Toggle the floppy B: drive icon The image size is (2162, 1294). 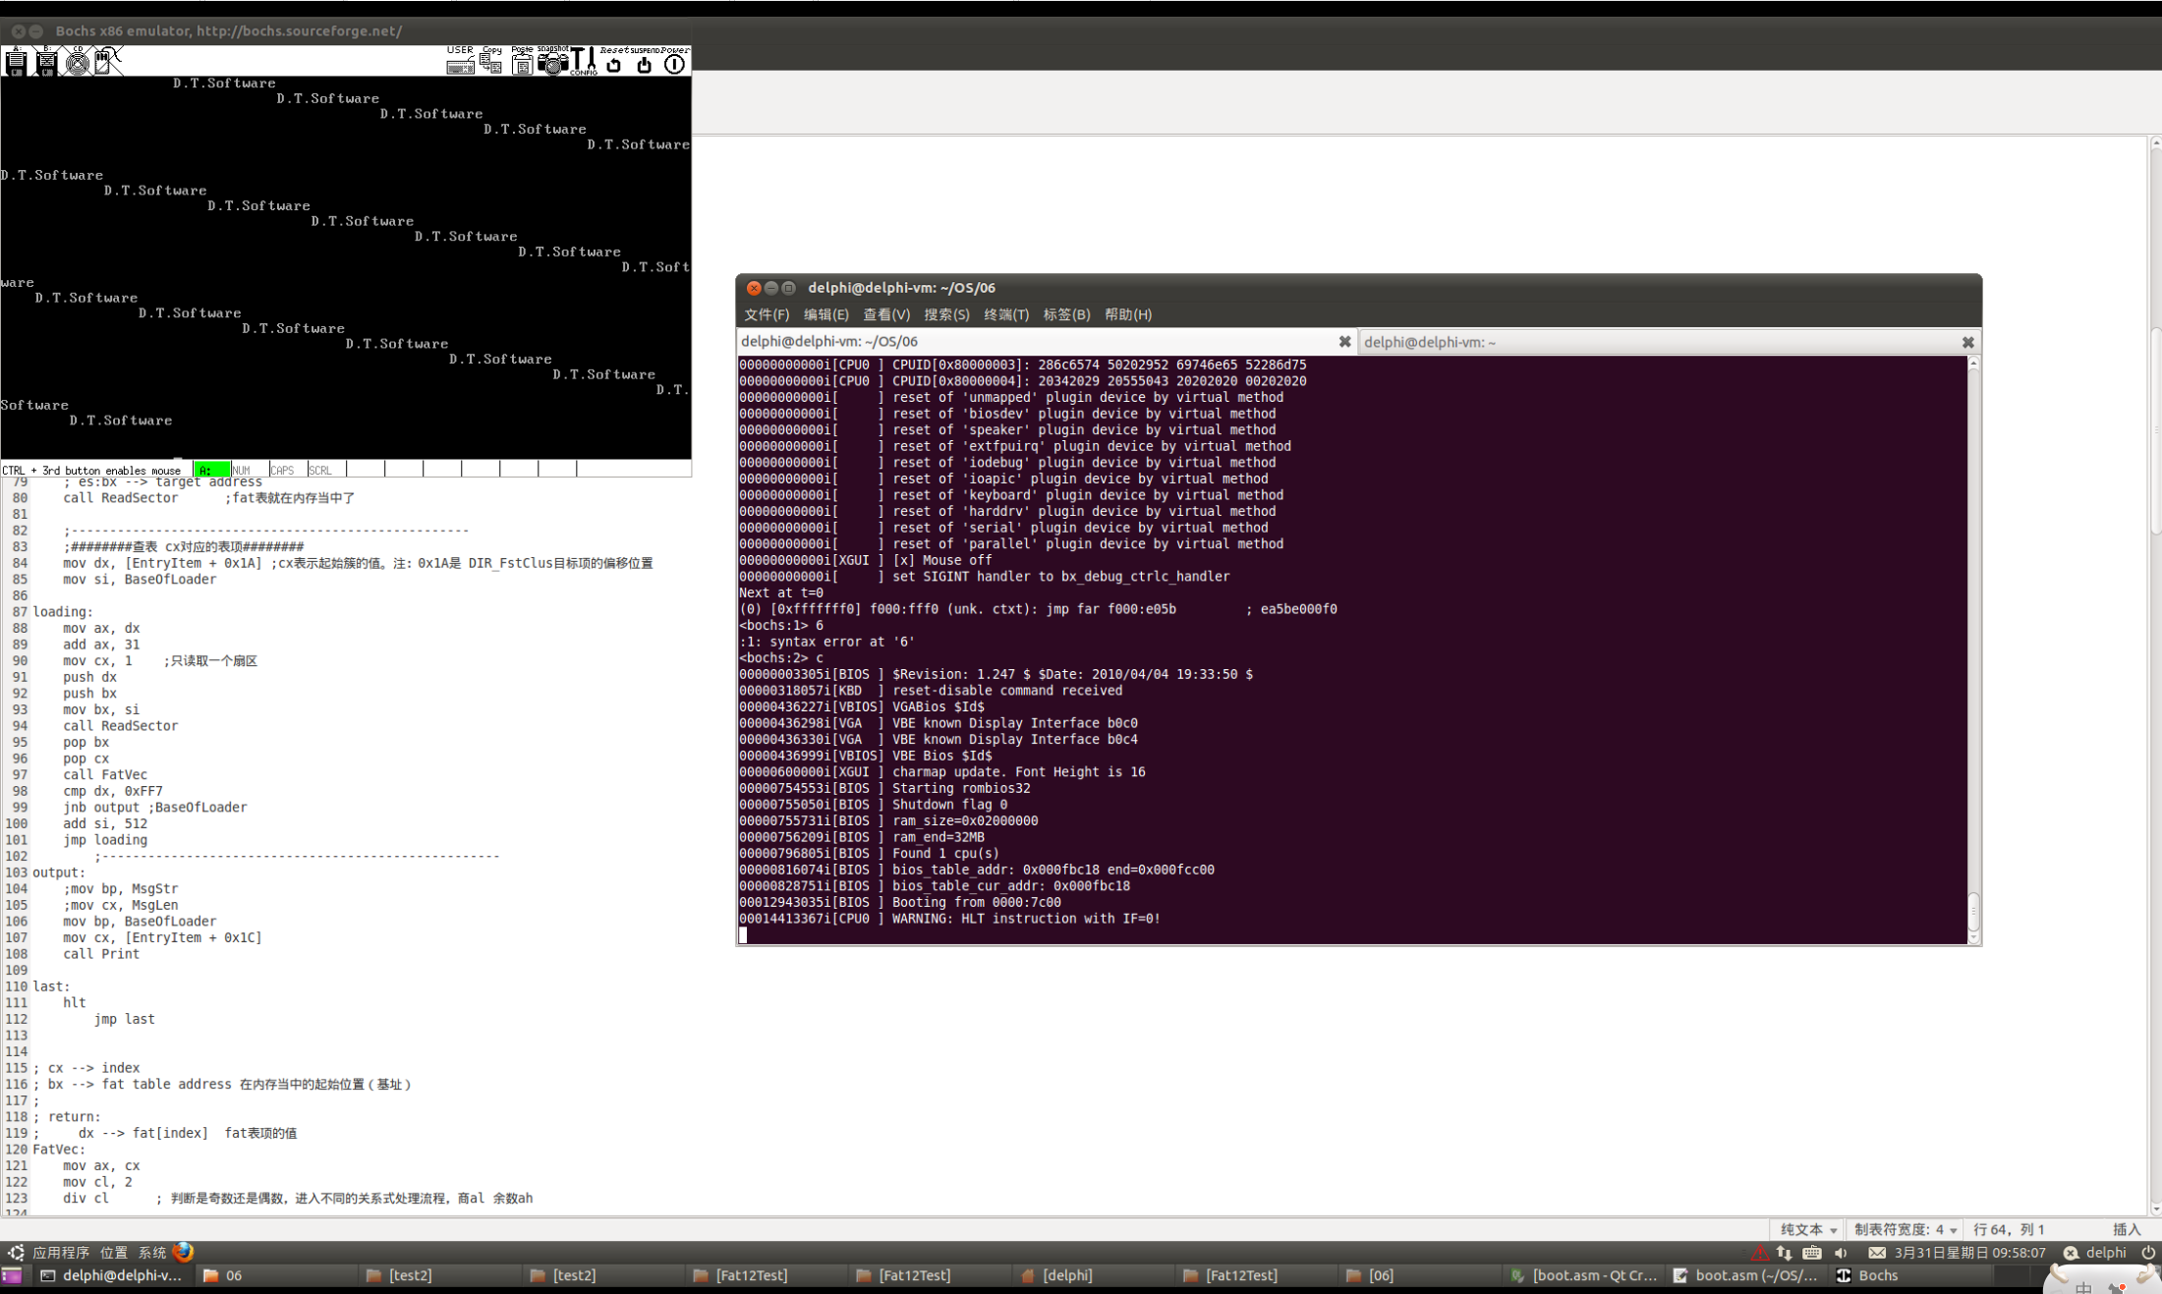coord(46,62)
